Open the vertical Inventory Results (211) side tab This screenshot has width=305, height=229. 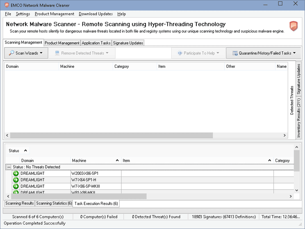(x=298, y=118)
